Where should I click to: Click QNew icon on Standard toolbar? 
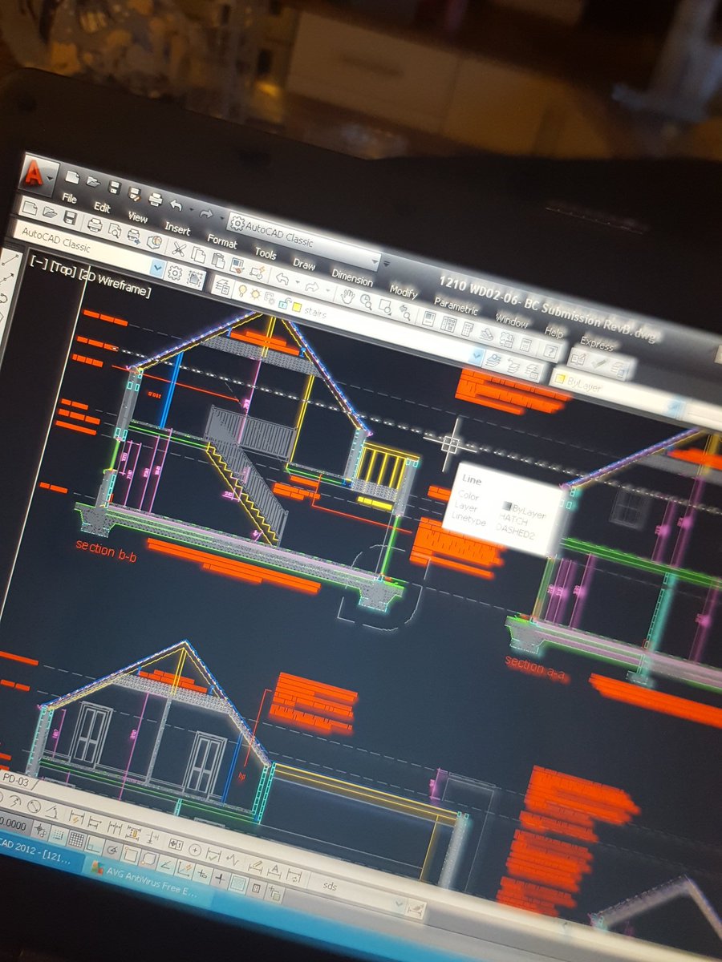pyautogui.click(x=30, y=208)
